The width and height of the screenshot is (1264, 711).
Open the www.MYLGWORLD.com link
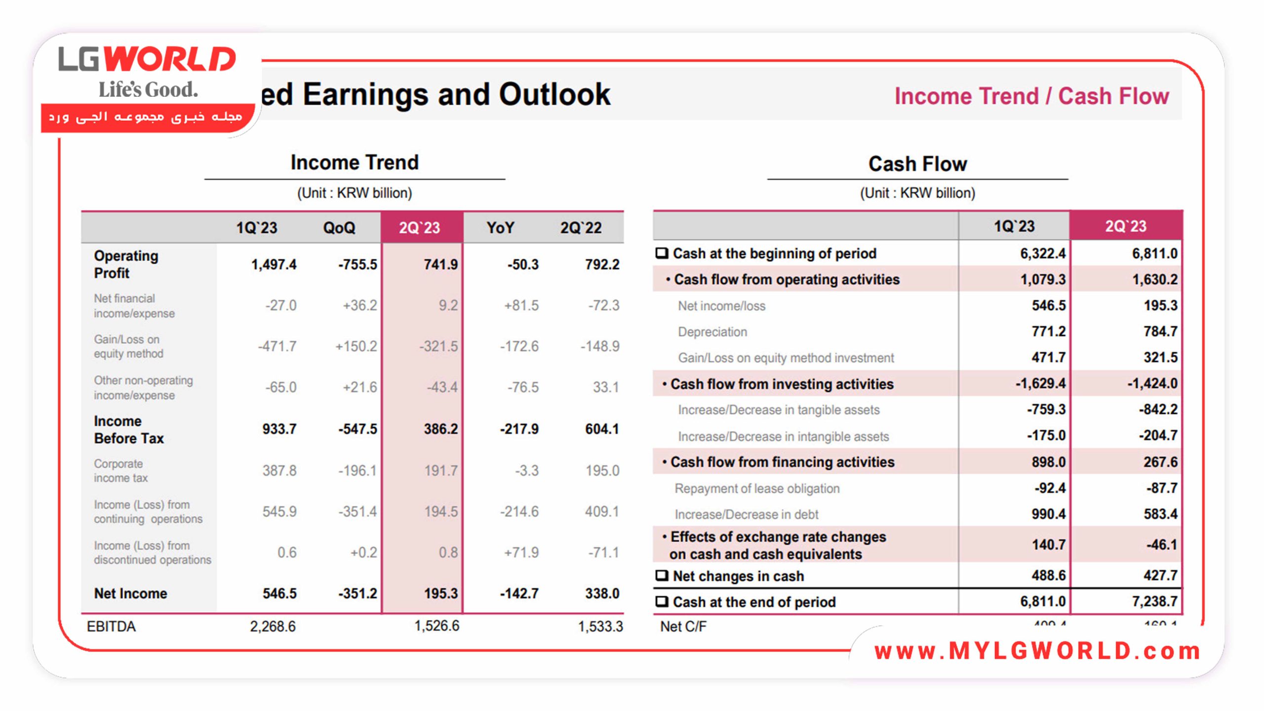(1037, 651)
